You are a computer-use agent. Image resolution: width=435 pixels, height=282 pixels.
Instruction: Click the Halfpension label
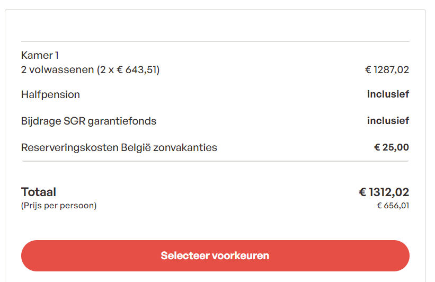click(50, 95)
